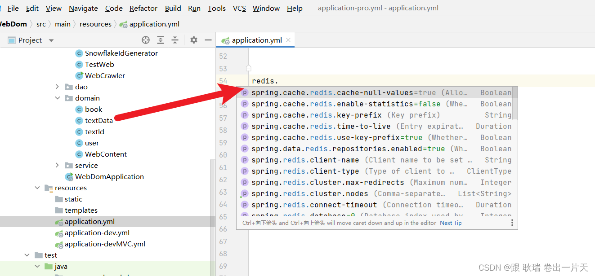Collapse the domain package
This screenshot has height=276, width=595.
(58, 98)
